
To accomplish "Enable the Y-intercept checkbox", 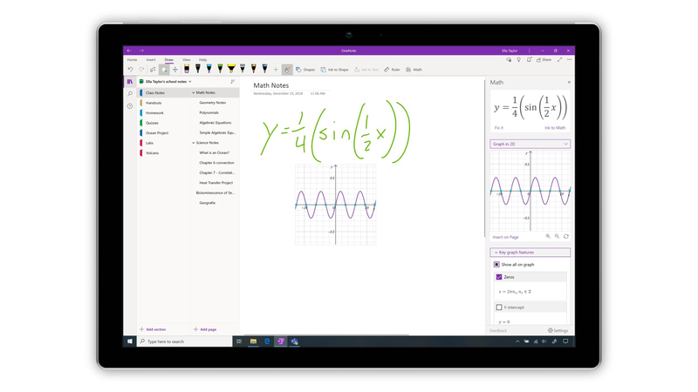I will [499, 307].
